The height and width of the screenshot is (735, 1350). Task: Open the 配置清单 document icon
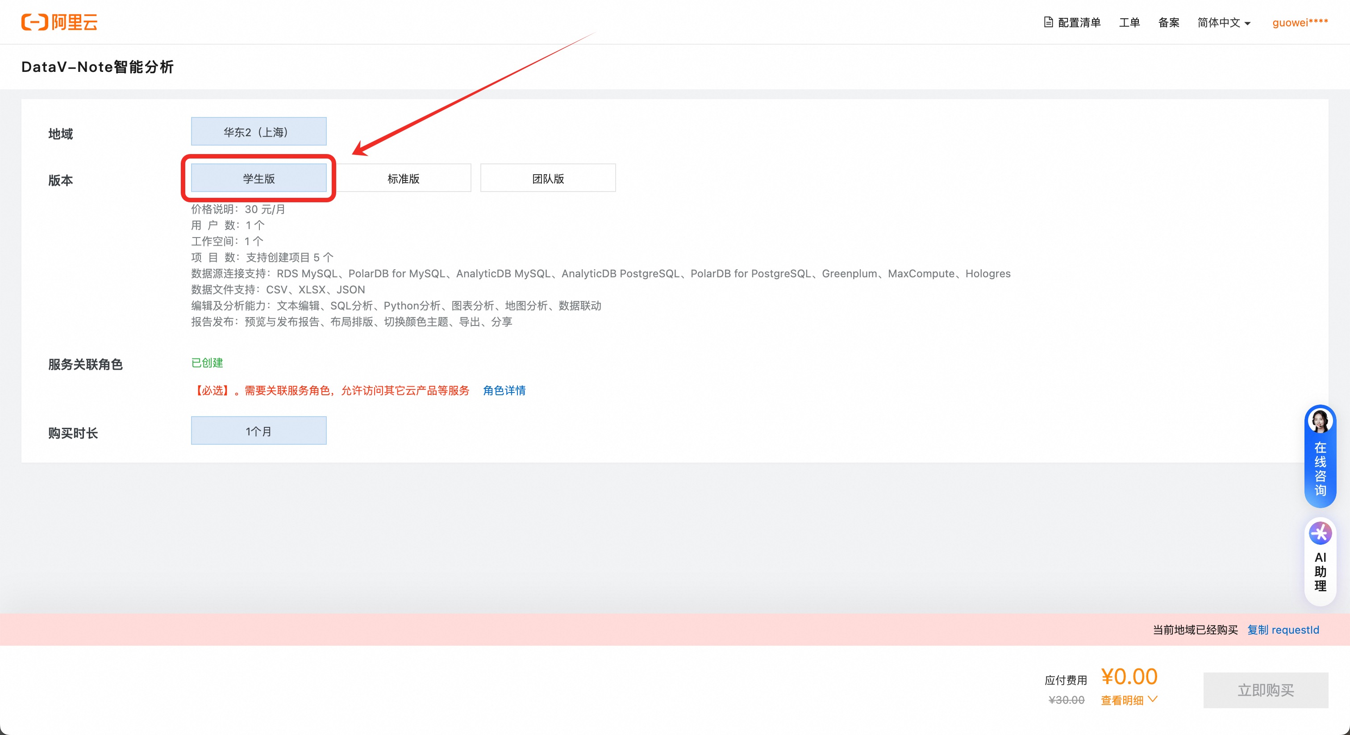point(1048,22)
